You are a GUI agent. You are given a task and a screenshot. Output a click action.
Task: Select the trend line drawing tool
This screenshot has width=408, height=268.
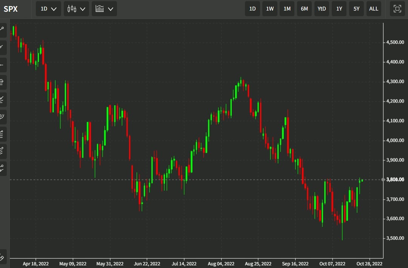pos(2,30)
